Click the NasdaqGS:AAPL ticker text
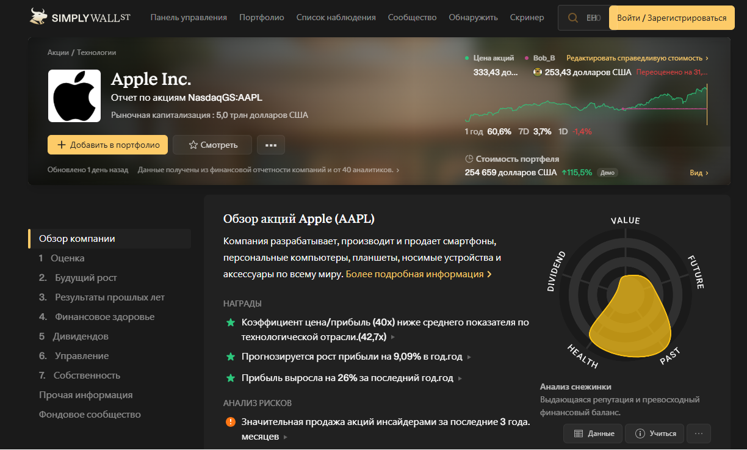 [225, 98]
